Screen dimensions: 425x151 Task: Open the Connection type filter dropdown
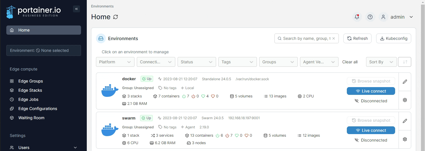(156, 62)
